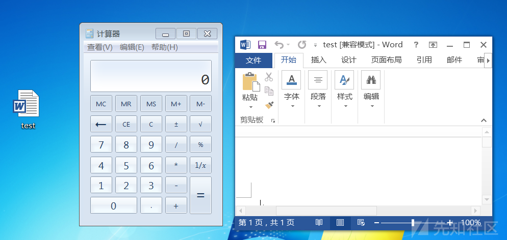Image resolution: width=507 pixels, height=240 pixels.
Task: Click the Cut scissors icon in the clipboard group
Action: click(x=269, y=77)
